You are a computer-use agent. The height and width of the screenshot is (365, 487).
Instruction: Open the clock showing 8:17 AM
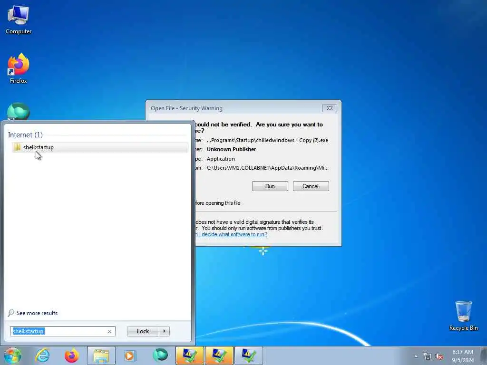[x=463, y=356]
